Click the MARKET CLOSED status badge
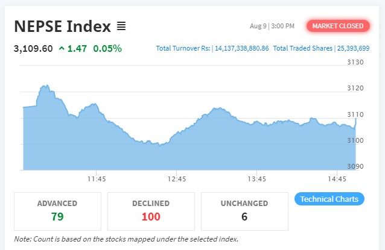 point(338,26)
